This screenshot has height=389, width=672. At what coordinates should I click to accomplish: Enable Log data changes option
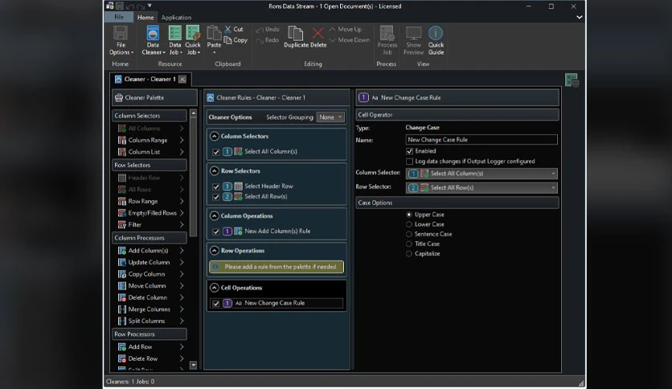[409, 162]
